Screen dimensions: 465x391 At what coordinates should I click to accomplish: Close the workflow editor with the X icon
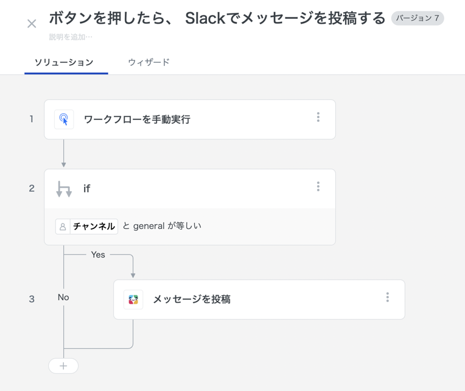32,24
